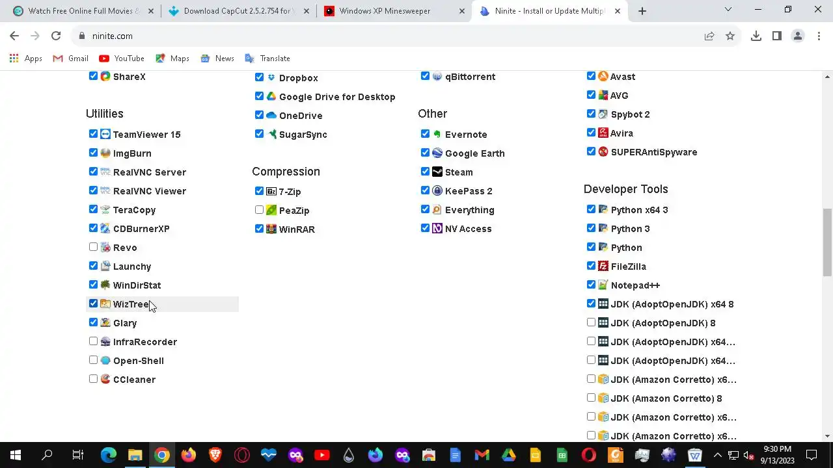Viewport: 833px width, 468px height.
Task: Click the ImgBurn disc icon
Action: click(105, 153)
